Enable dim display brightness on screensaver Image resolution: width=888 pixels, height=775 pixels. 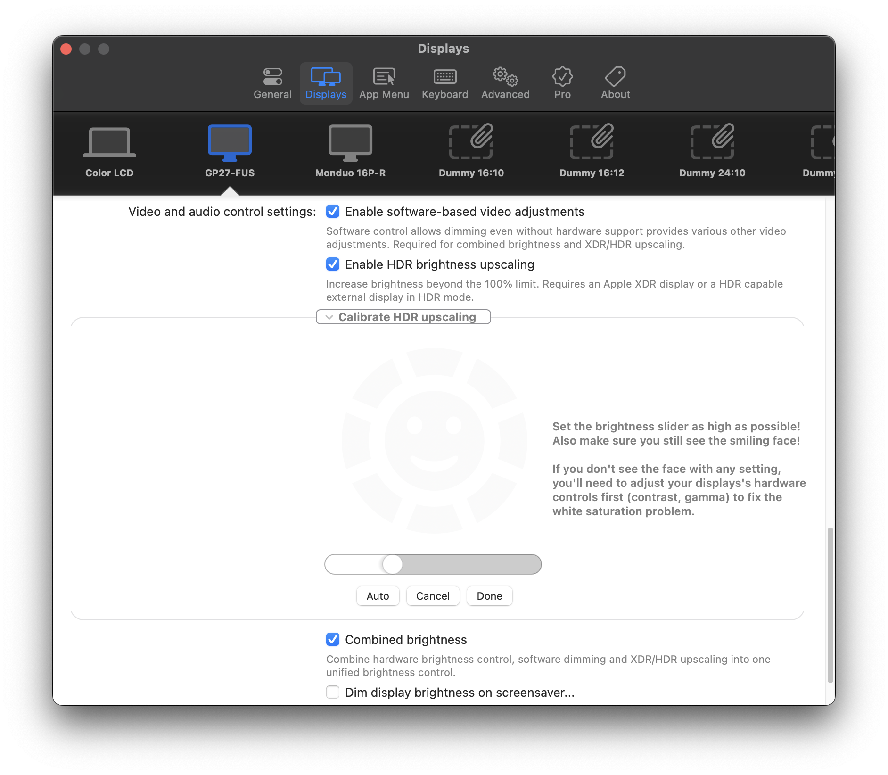click(x=333, y=692)
